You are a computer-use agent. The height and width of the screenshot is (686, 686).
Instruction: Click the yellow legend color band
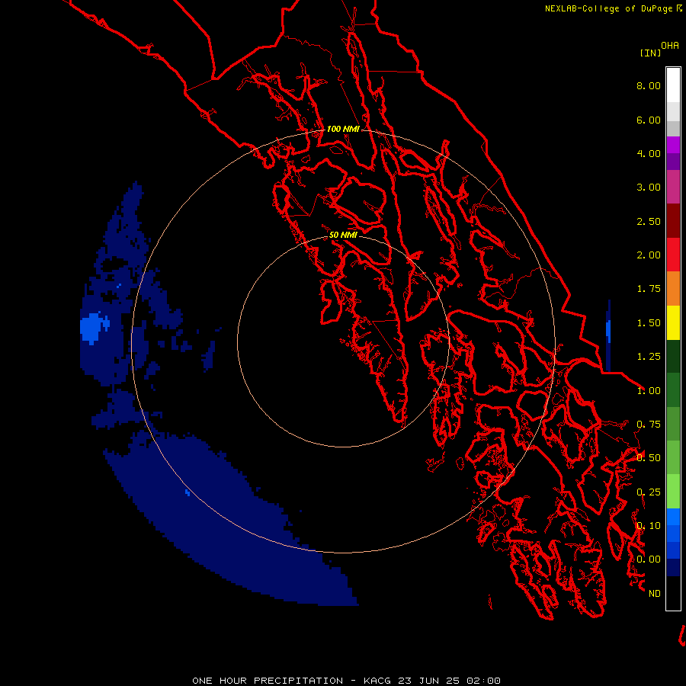click(x=673, y=322)
